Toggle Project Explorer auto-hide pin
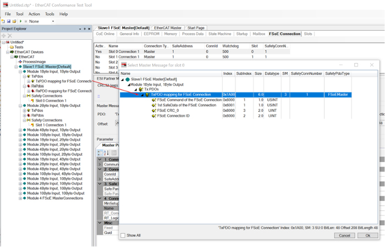 (x=85, y=29)
